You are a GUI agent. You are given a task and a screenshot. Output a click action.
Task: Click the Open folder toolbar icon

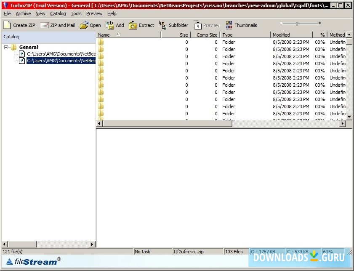click(x=84, y=25)
